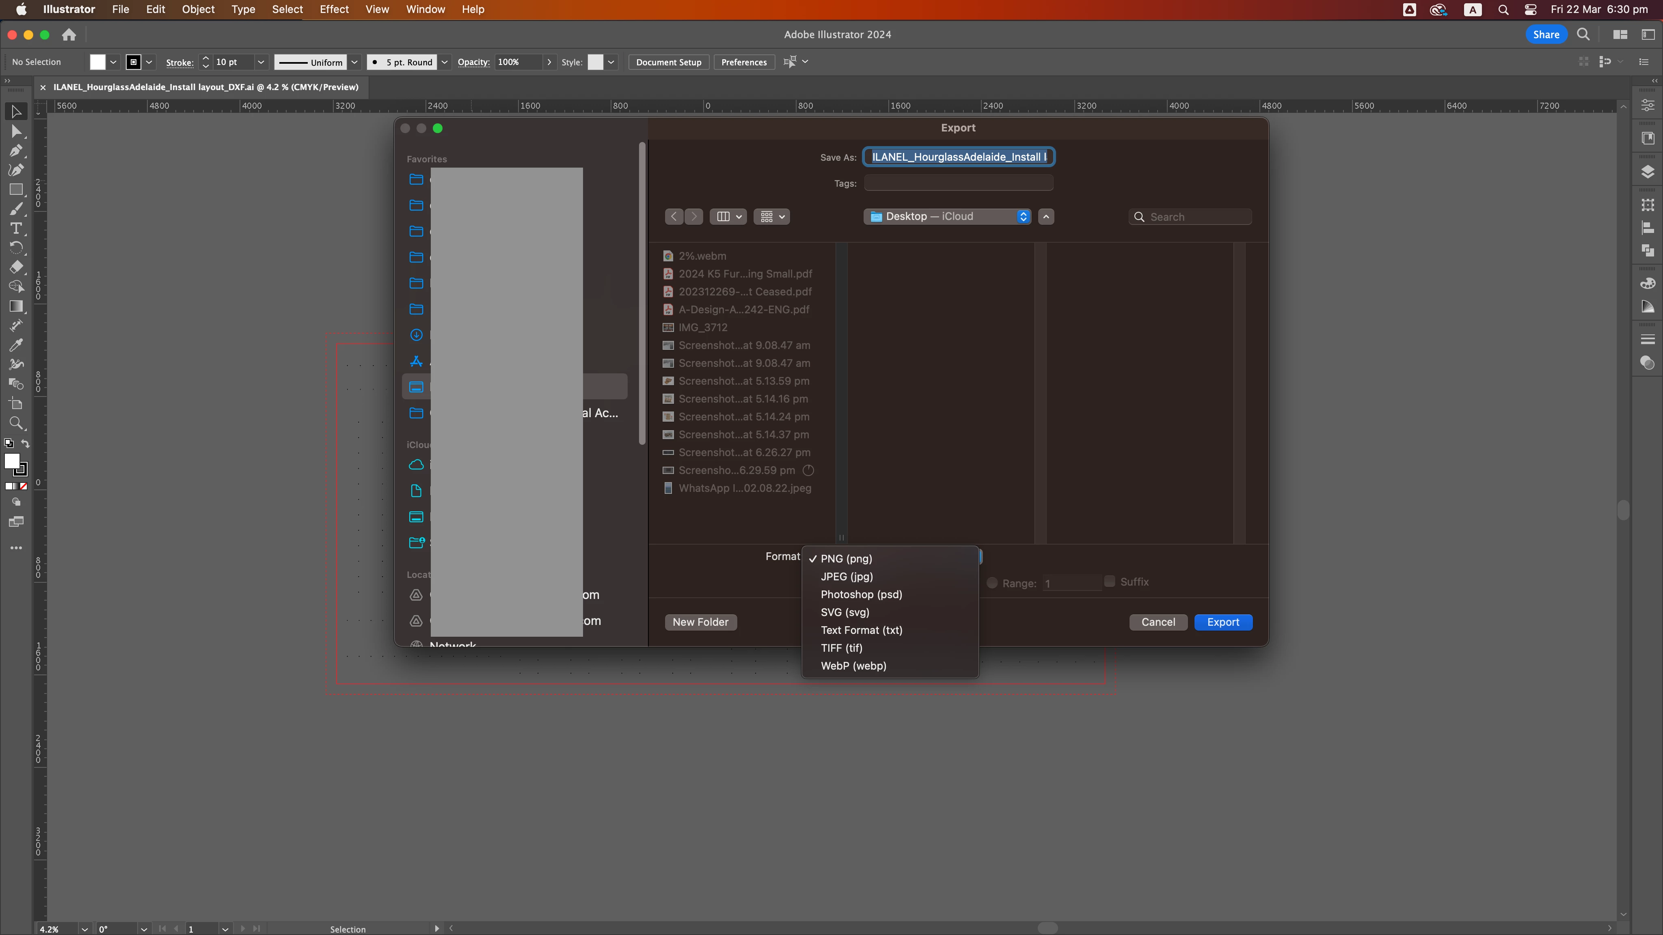Select the Range radio button

click(992, 583)
